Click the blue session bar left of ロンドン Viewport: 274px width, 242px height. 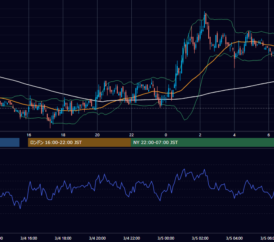[x=10, y=142]
